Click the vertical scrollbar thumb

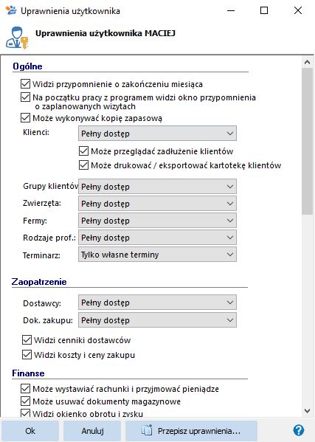pos(308,142)
